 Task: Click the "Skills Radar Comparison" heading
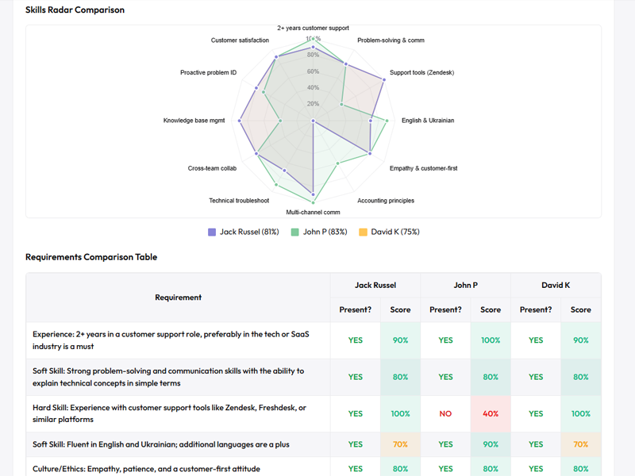[75, 10]
